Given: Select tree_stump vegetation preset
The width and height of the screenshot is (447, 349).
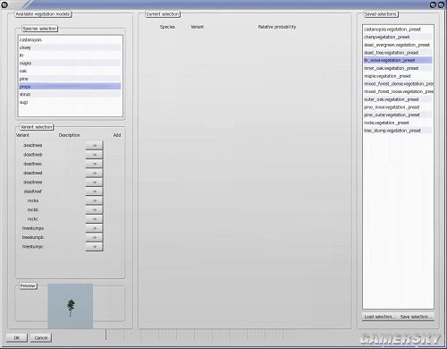Looking at the screenshot, I should click(x=398, y=131).
